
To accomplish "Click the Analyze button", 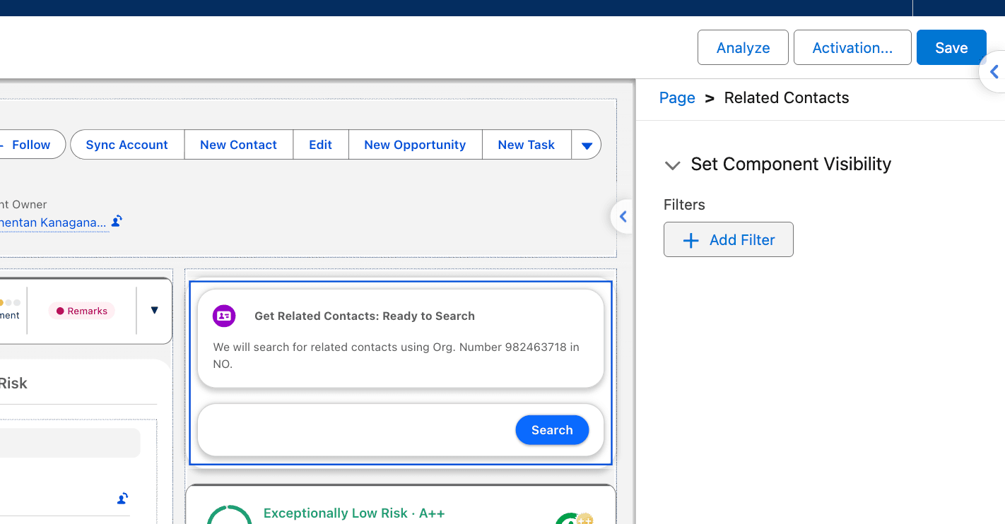I will click(x=743, y=47).
